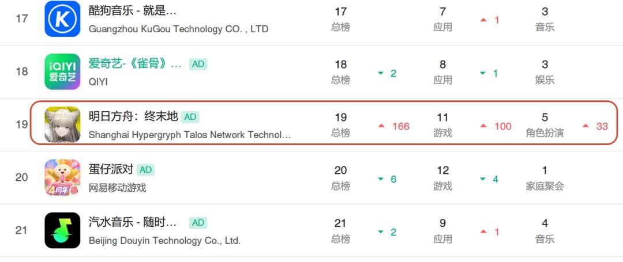Click the 家庭聚会 category rank for 蛋仔派对
The image size is (623, 262).
(x=545, y=177)
